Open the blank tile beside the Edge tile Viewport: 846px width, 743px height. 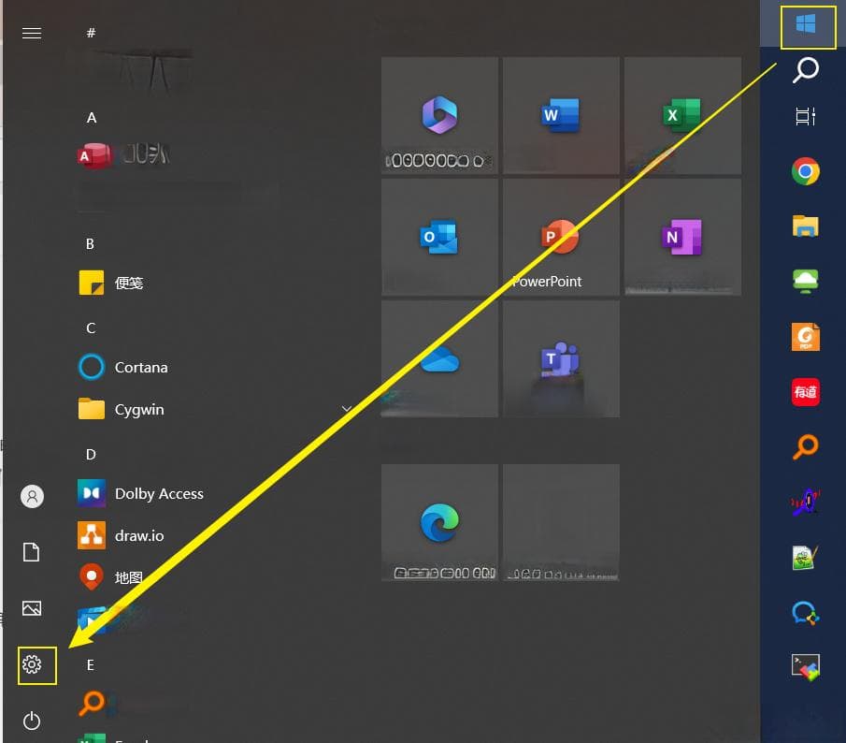pyautogui.click(x=561, y=522)
